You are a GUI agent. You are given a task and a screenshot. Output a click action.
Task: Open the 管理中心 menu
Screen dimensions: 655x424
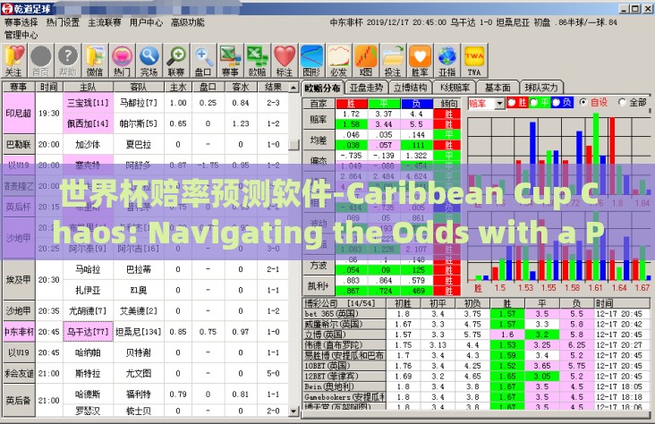pyautogui.click(x=21, y=35)
